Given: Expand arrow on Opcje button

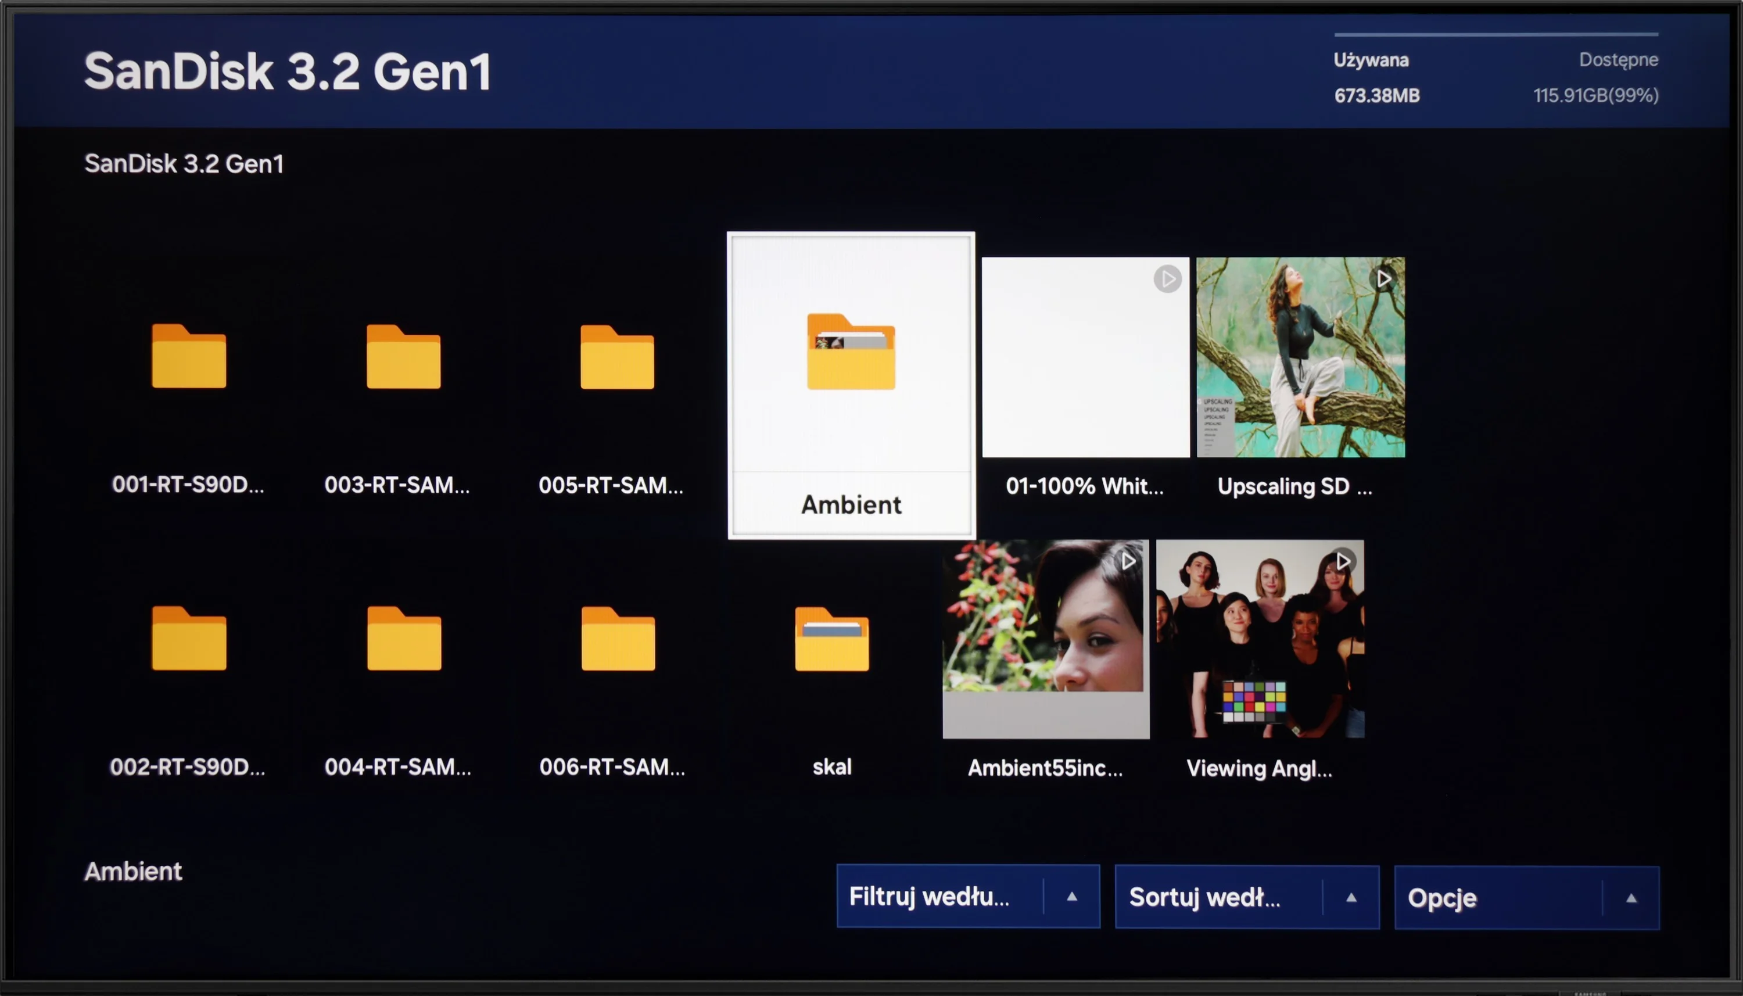Looking at the screenshot, I should (1631, 898).
